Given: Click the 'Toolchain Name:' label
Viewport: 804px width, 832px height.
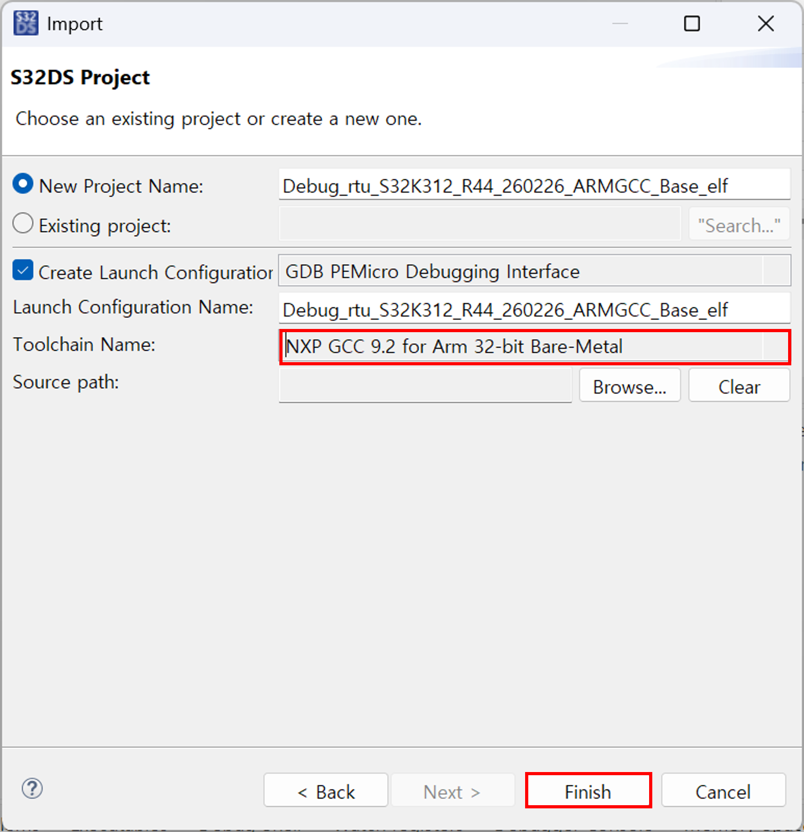Looking at the screenshot, I should pyautogui.click(x=84, y=345).
